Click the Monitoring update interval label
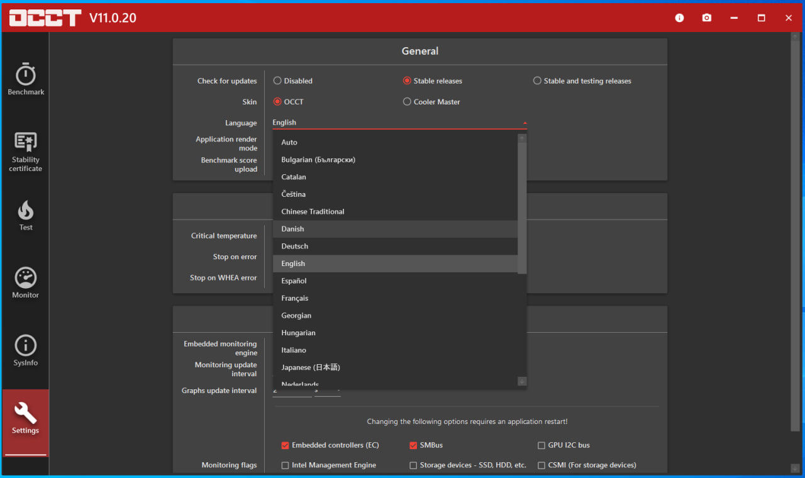The width and height of the screenshot is (805, 478). pyautogui.click(x=226, y=369)
